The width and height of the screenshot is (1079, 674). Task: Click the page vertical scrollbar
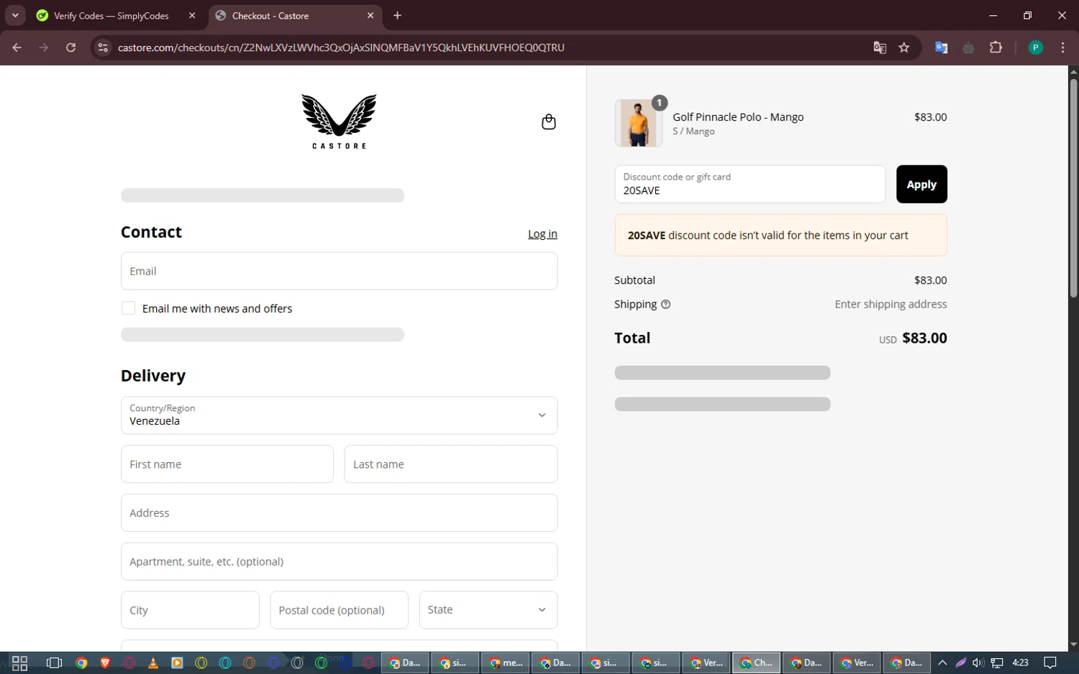tap(1073, 187)
